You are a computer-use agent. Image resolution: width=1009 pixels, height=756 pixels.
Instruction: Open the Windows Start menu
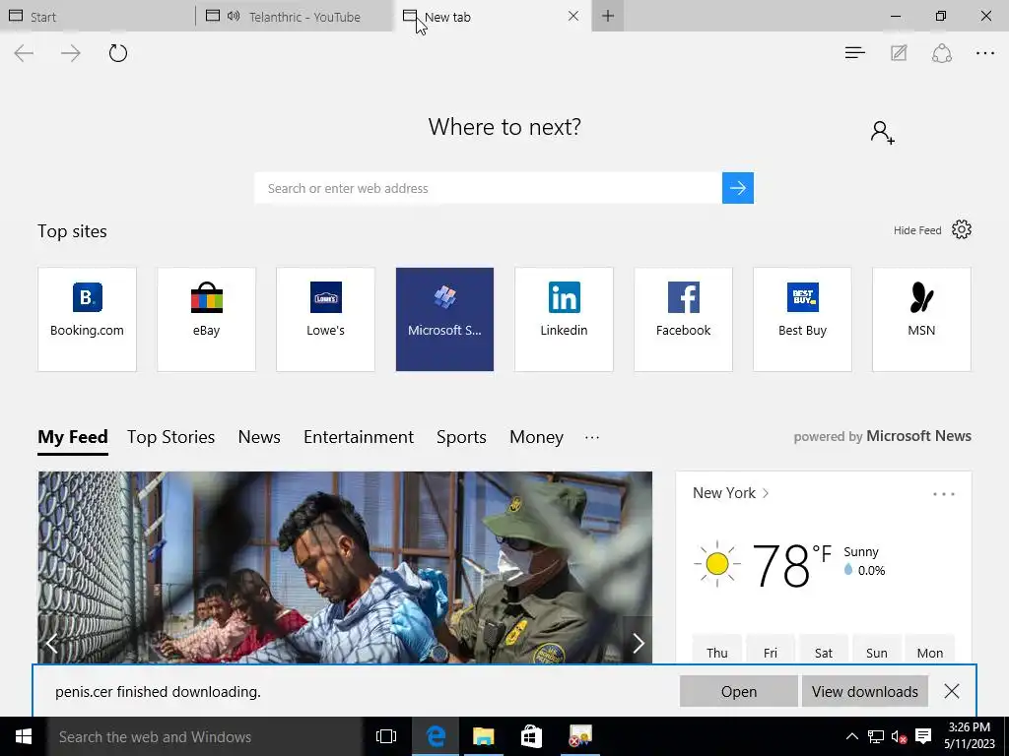click(24, 736)
